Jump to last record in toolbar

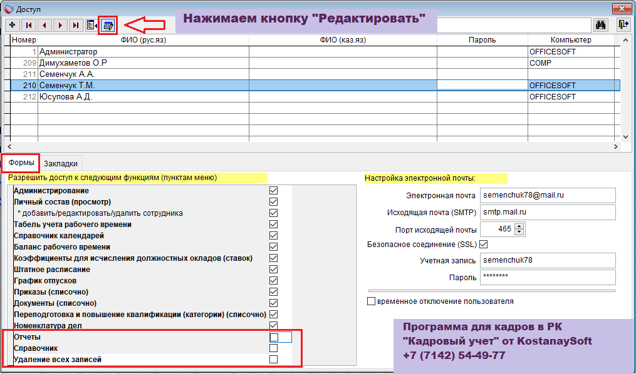click(x=76, y=25)
